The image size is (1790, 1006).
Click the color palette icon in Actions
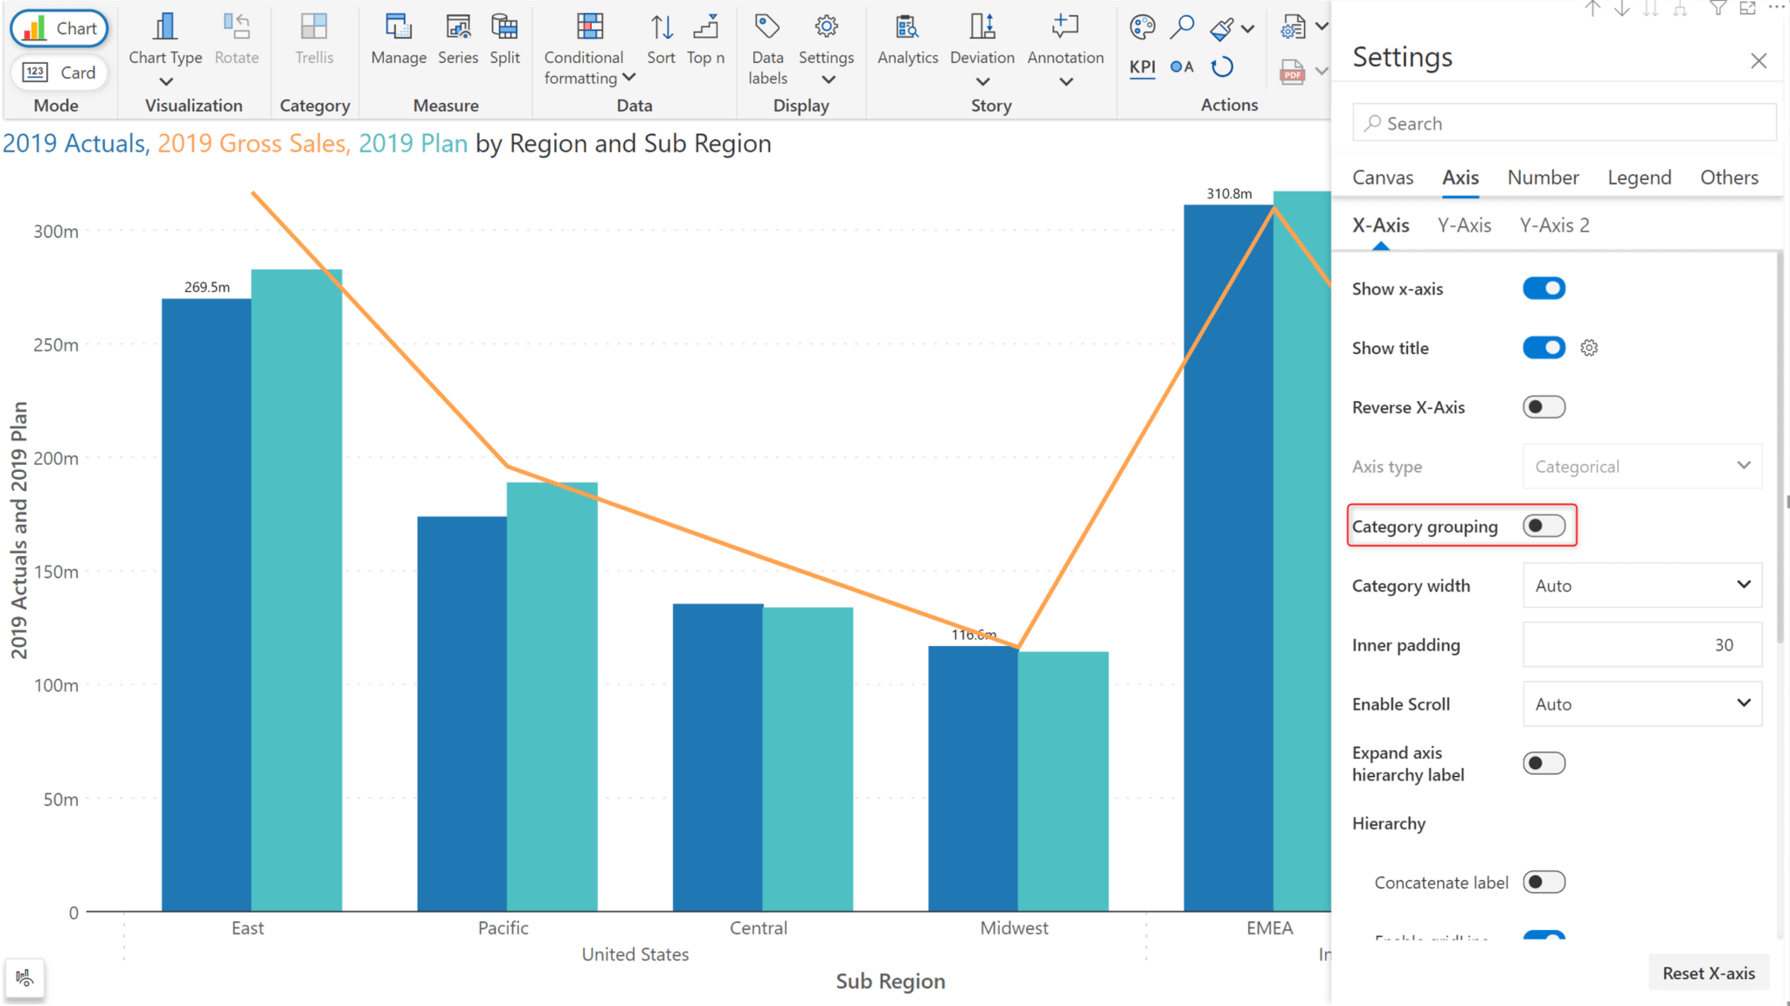[x=1141, y=27]
